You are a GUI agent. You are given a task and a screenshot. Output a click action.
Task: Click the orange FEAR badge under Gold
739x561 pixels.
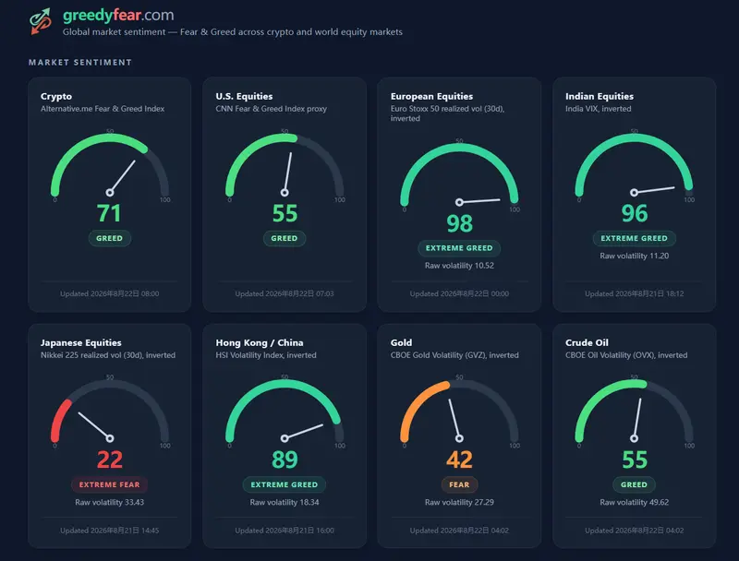coord(459,484)
